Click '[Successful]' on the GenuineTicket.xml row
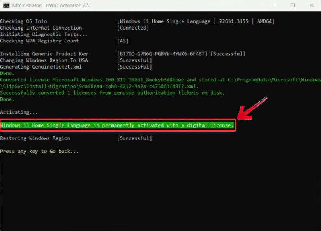Screen dimensions: 321x231 (134, 67)
